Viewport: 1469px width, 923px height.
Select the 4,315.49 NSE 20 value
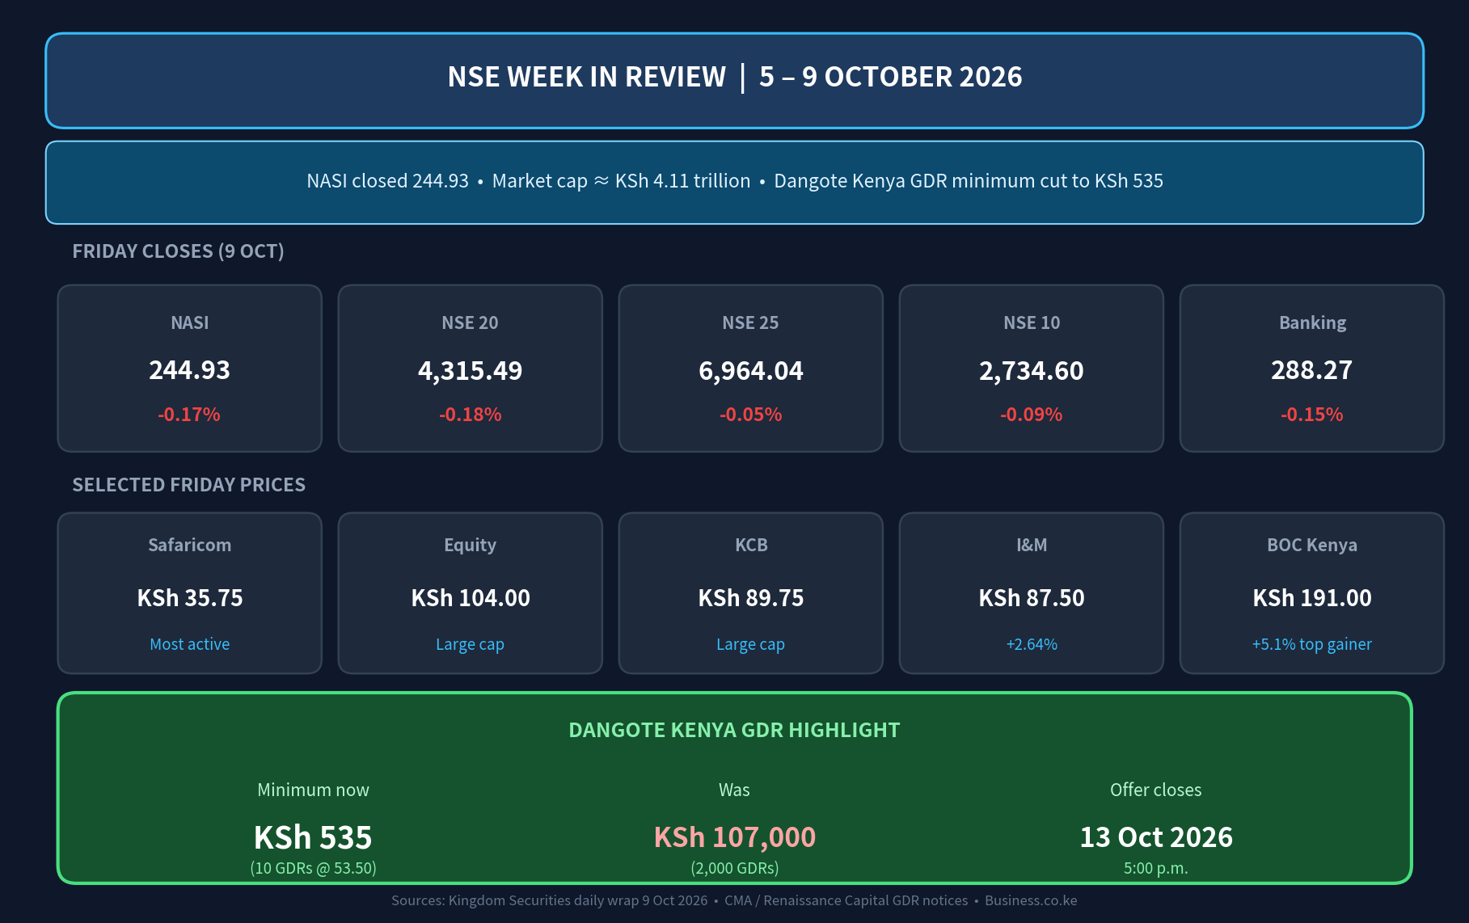[470, 371]
